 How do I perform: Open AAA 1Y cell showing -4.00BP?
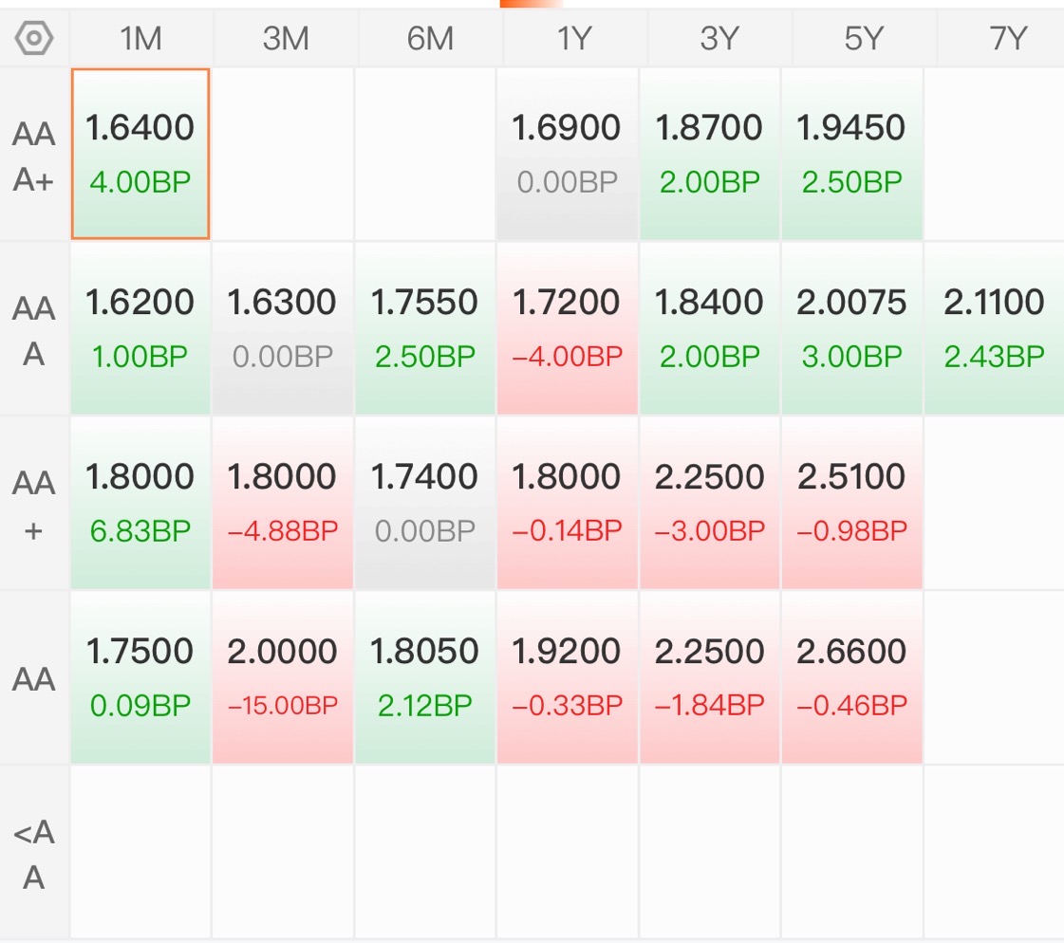568,328
